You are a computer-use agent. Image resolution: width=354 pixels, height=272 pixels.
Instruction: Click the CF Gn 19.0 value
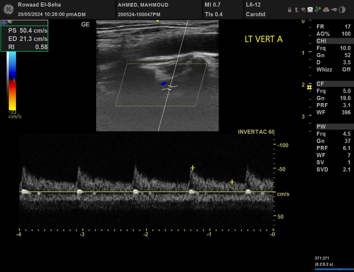(x=334, y=98)
